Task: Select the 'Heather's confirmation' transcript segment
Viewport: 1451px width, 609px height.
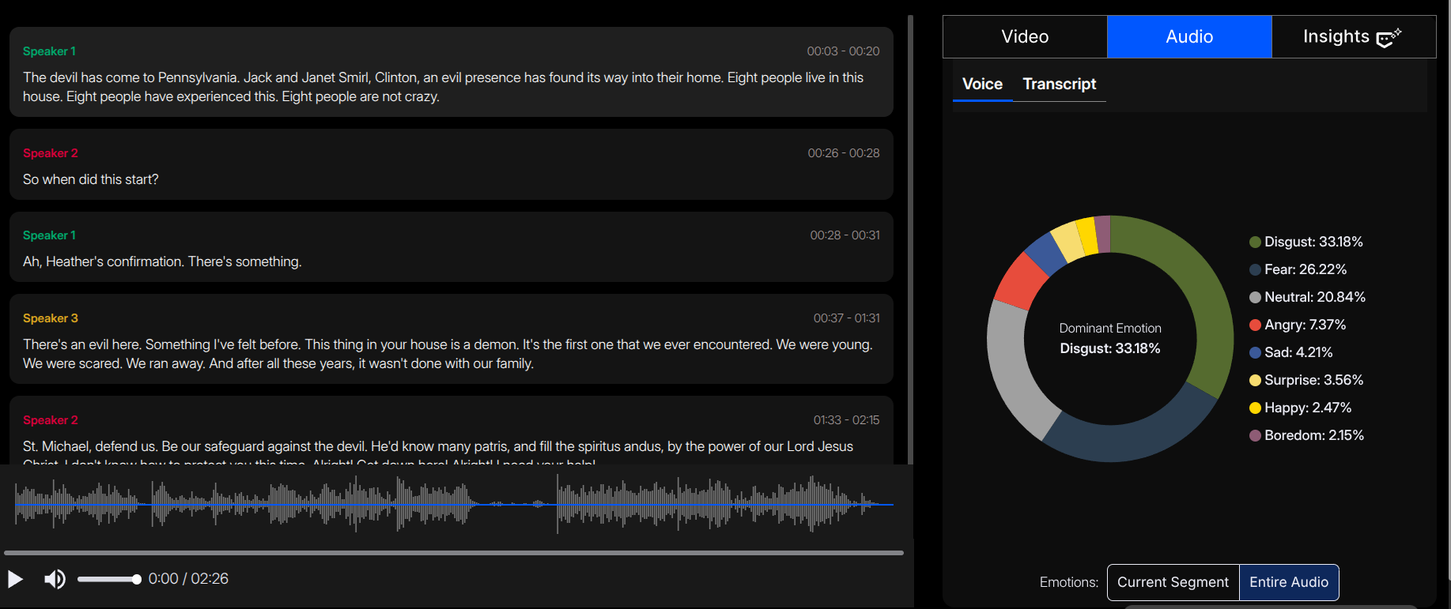Action: pyautogui.click(x=451, y=246)
